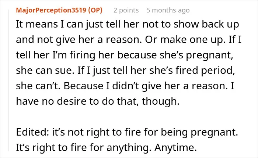The image size is (258, 158).
Task: Click "and not give her a reason." text
Action: [79, 40]
